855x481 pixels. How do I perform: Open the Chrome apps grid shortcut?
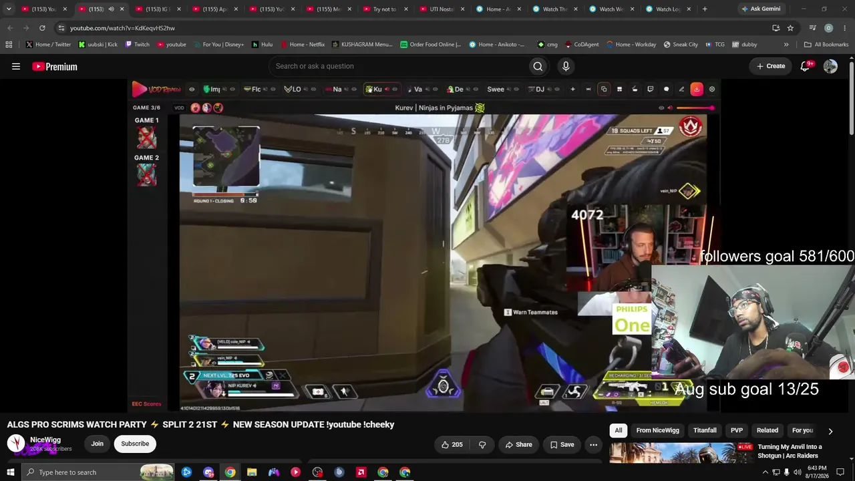coord(9,45)
